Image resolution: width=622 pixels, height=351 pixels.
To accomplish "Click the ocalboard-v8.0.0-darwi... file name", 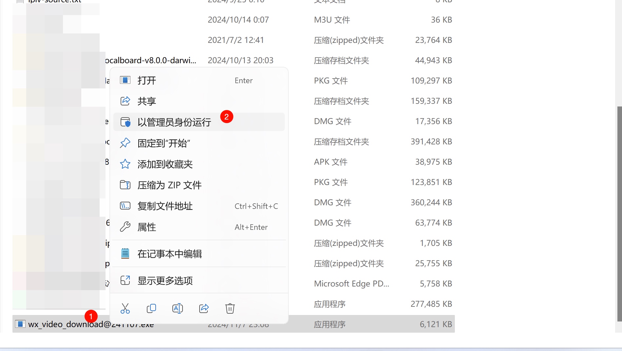I will tap(151, 61).
